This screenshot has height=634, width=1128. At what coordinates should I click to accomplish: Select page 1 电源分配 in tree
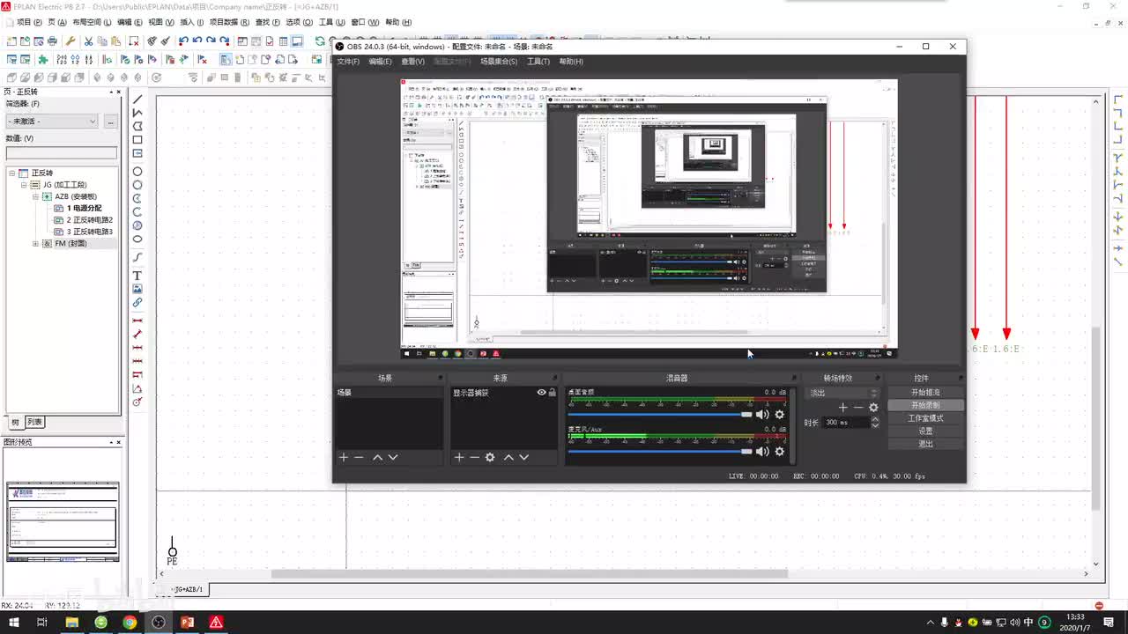pyautogui.click(x=84, y=209)
